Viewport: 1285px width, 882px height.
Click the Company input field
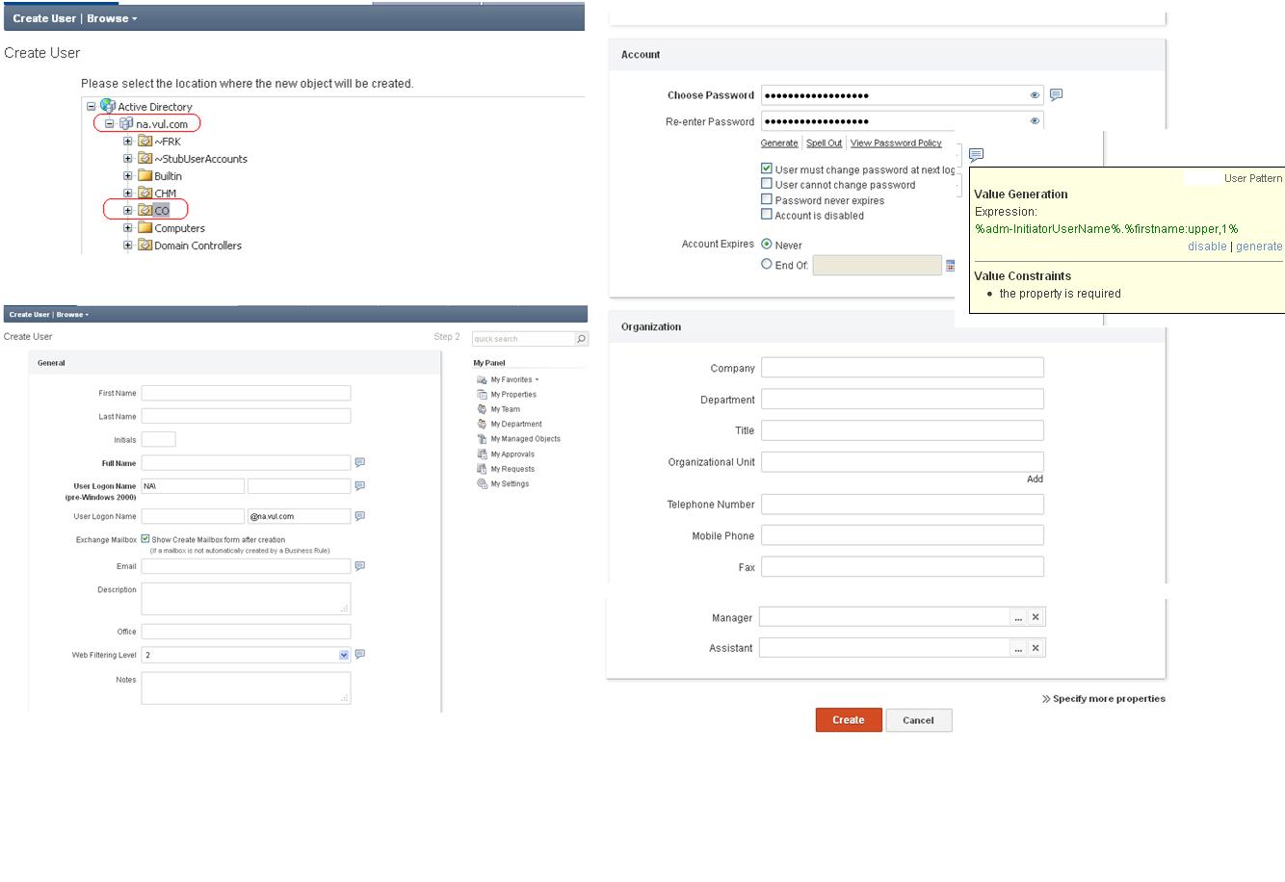coord(903,368)
